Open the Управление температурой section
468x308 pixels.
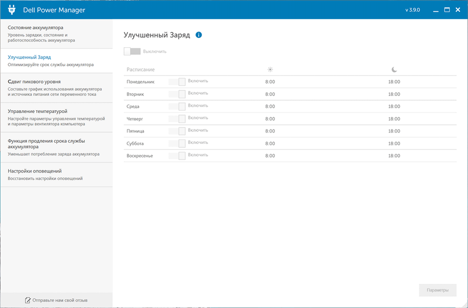click(57, 118)
